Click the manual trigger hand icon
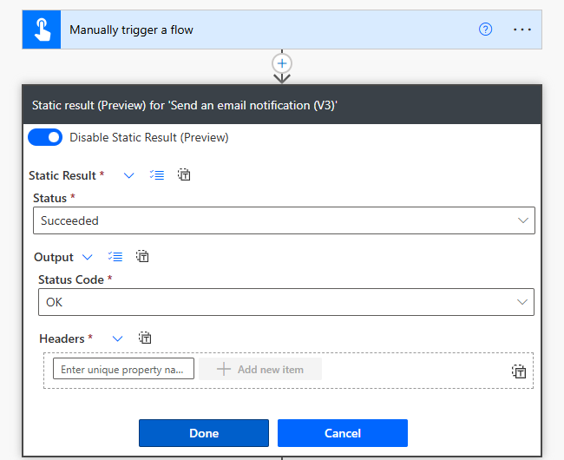Image resolution: width=564 pixels, height=460 pixels. [42, 30]
